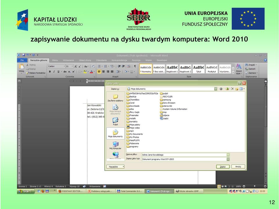The height and width of the screenshot is (209, 279).
Task: Click the delete X icon in the save dialog
Action: [x=233, y=89]
